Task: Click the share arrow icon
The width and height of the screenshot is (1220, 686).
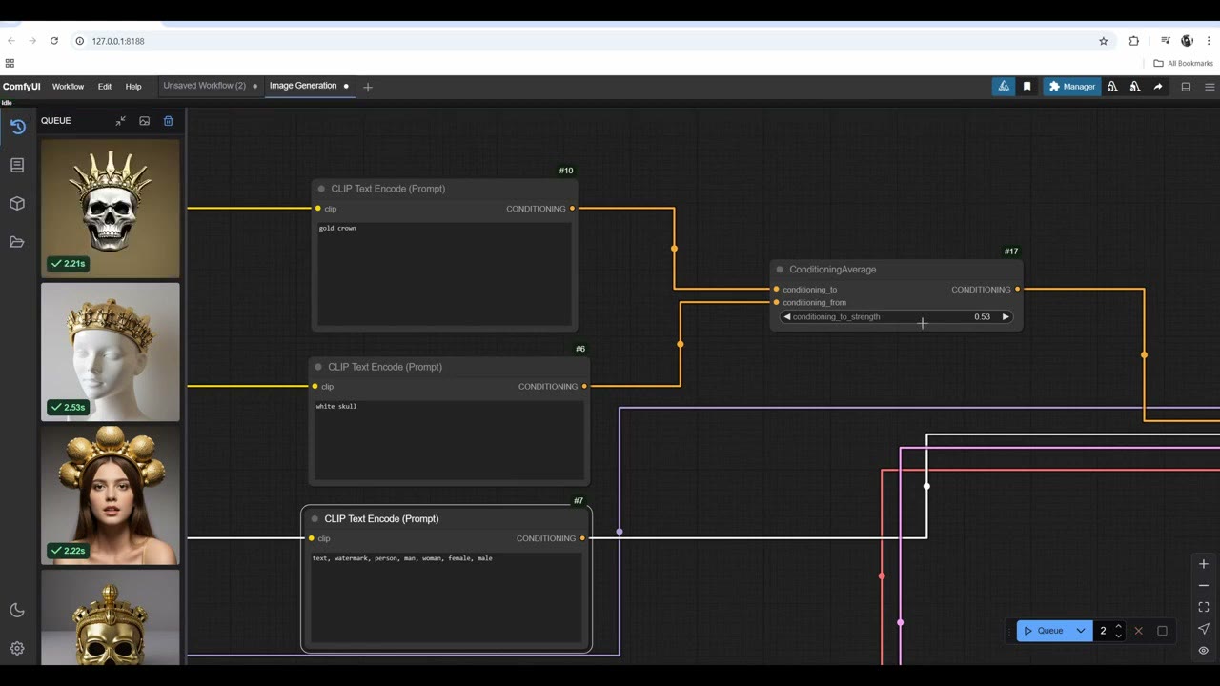Action: [x=1158, y=87]
